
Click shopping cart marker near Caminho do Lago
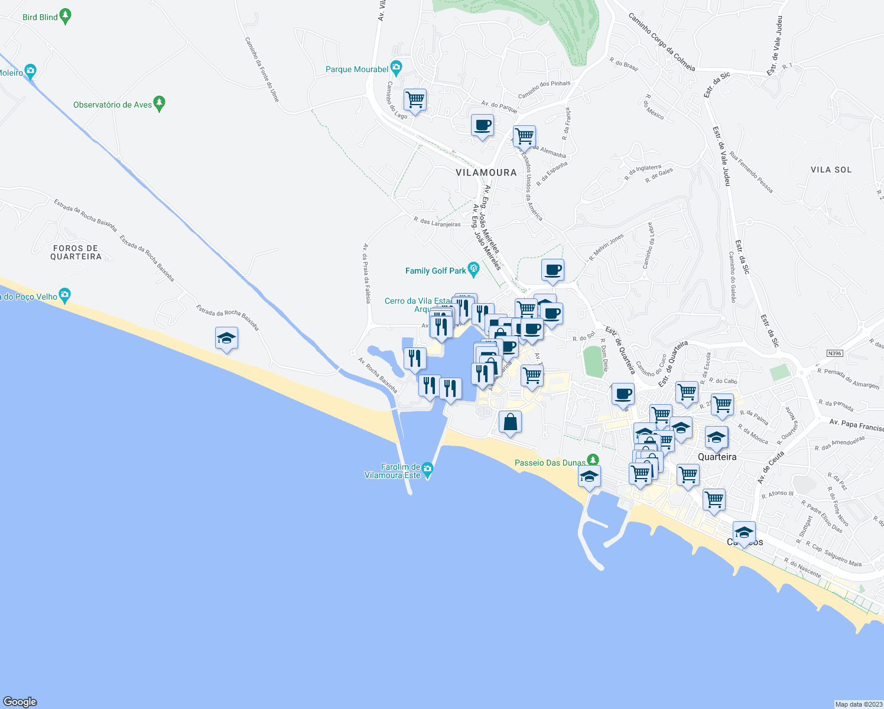coord(415,101)
